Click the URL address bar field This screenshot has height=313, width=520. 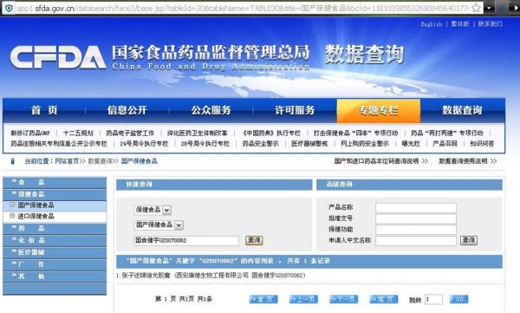click(x=242, y=8)
